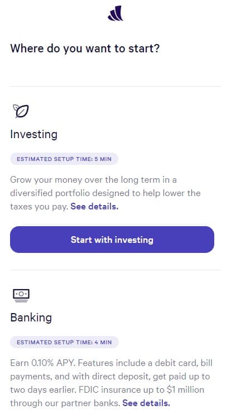Click the leaf icon above Investing

click(21, 111)
